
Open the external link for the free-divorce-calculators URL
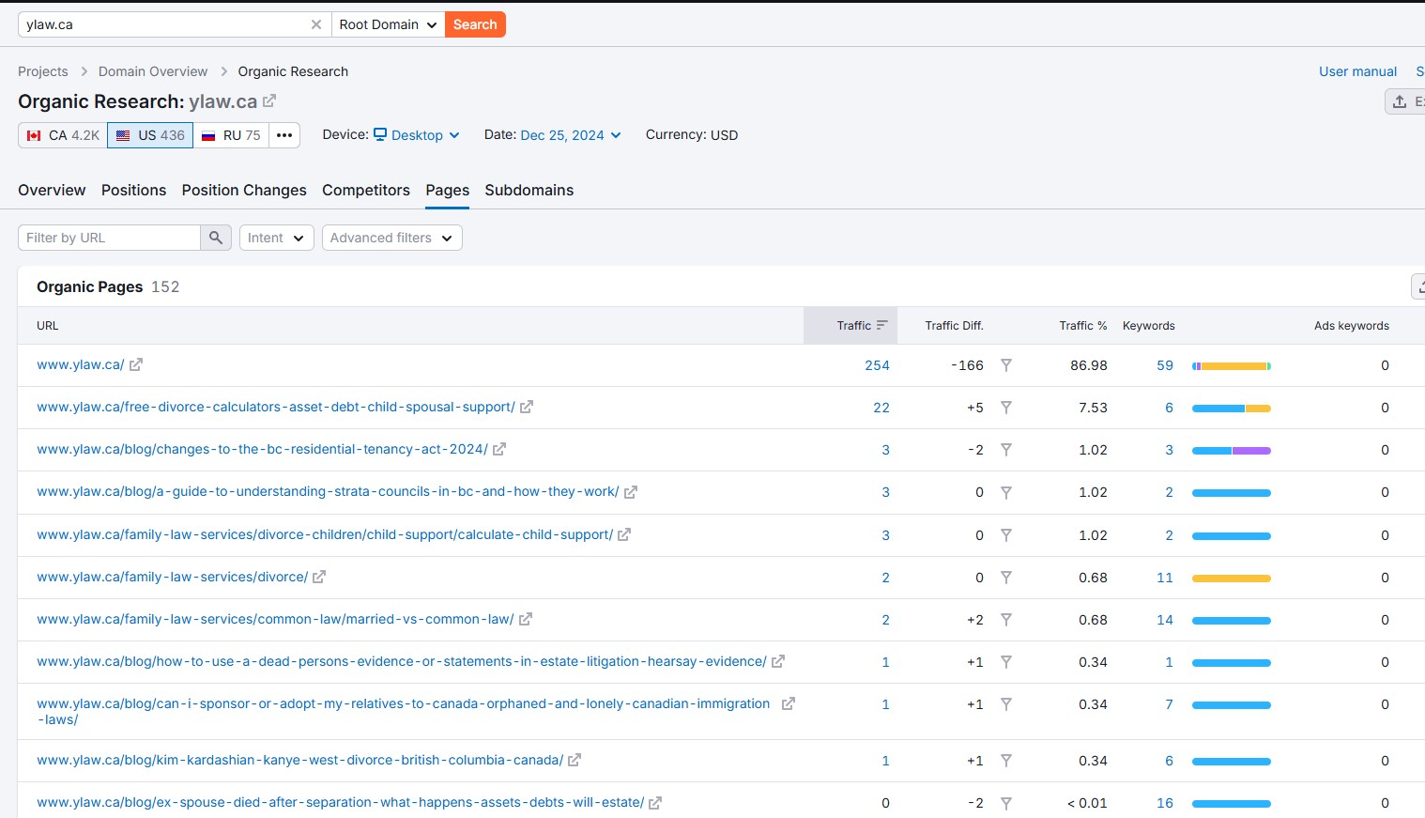click(527, 408)
